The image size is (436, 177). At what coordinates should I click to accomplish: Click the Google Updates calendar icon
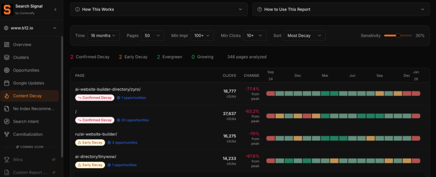6,83
